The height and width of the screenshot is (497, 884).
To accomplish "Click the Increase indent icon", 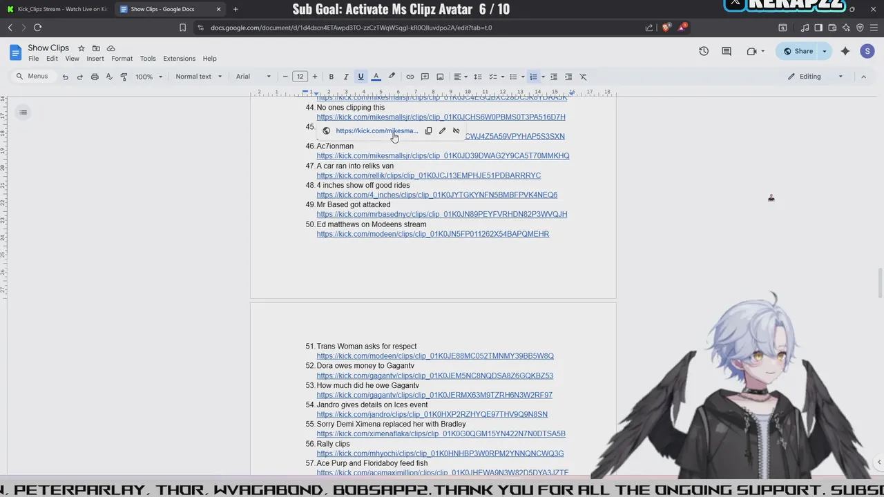I will 568,77.
